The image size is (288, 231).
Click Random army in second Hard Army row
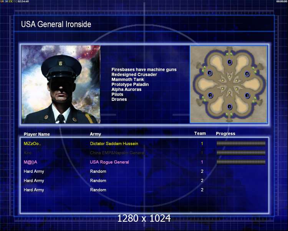click(x=98, y=181)
